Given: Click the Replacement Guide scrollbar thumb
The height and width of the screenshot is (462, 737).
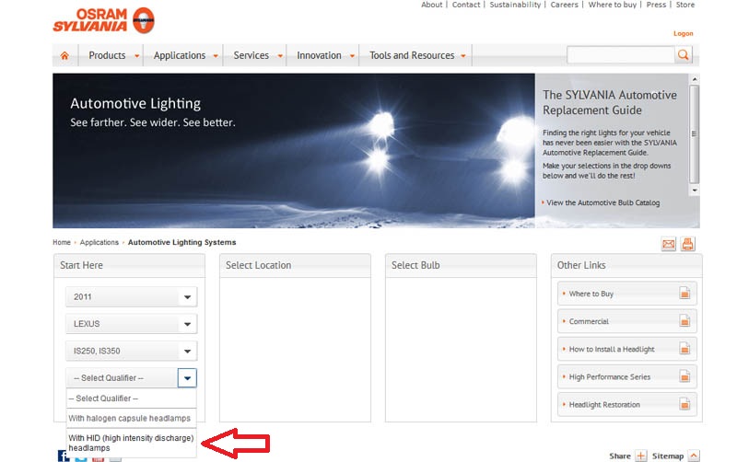Looking at the screenshot, I should (695, 133).
